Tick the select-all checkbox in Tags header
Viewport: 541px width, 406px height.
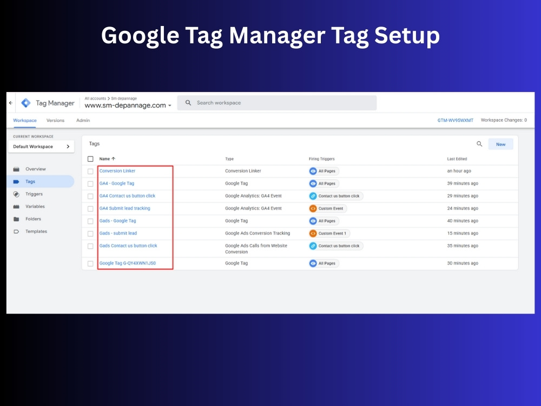point(90,159)
